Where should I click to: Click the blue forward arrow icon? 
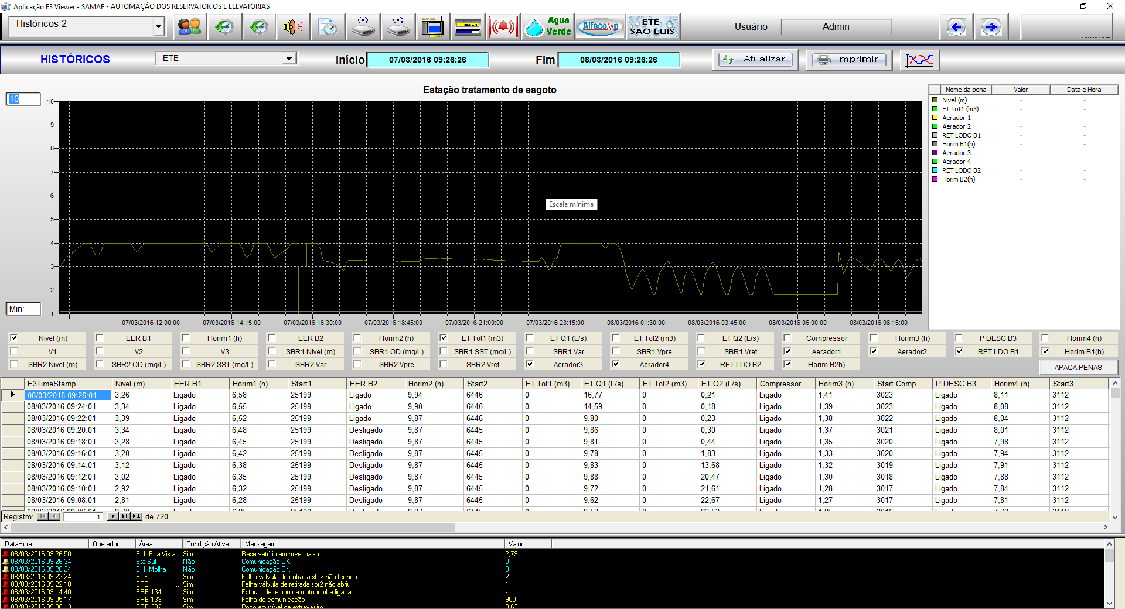(x=991, y=27)
